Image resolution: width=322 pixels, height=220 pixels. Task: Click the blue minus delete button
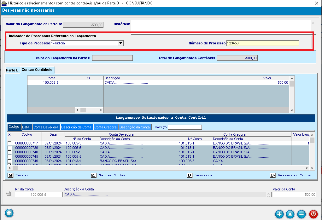coord(302,214)
